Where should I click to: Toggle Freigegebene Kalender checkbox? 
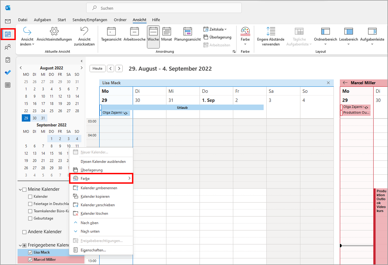24,245
